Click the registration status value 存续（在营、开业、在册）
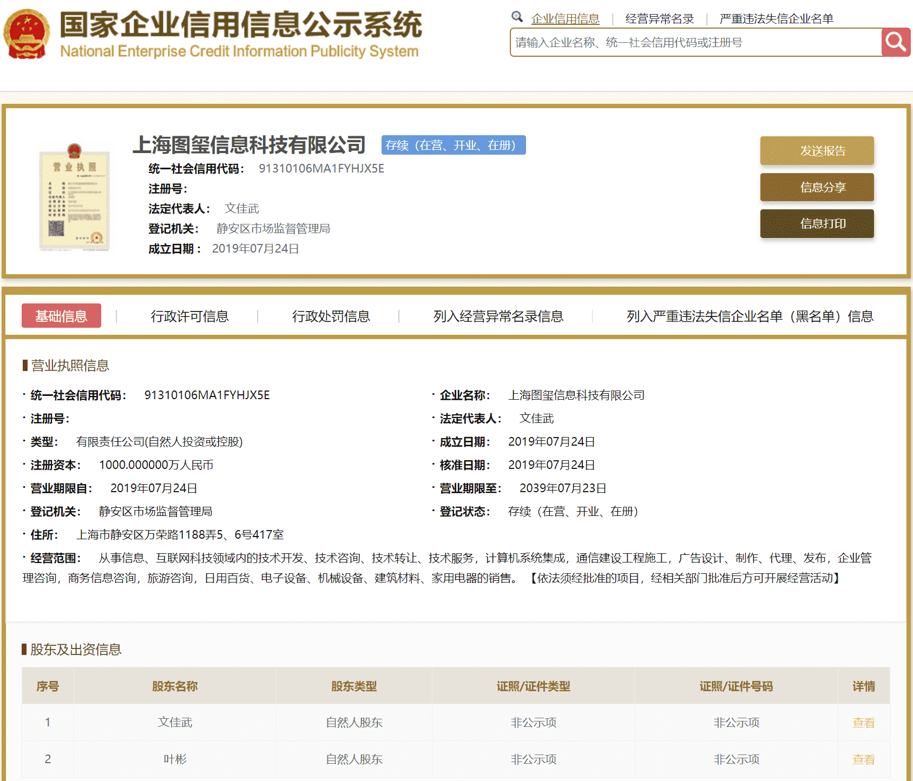Image resolution: width=913 pixels, height=781 pixels. tap(573, 512)
